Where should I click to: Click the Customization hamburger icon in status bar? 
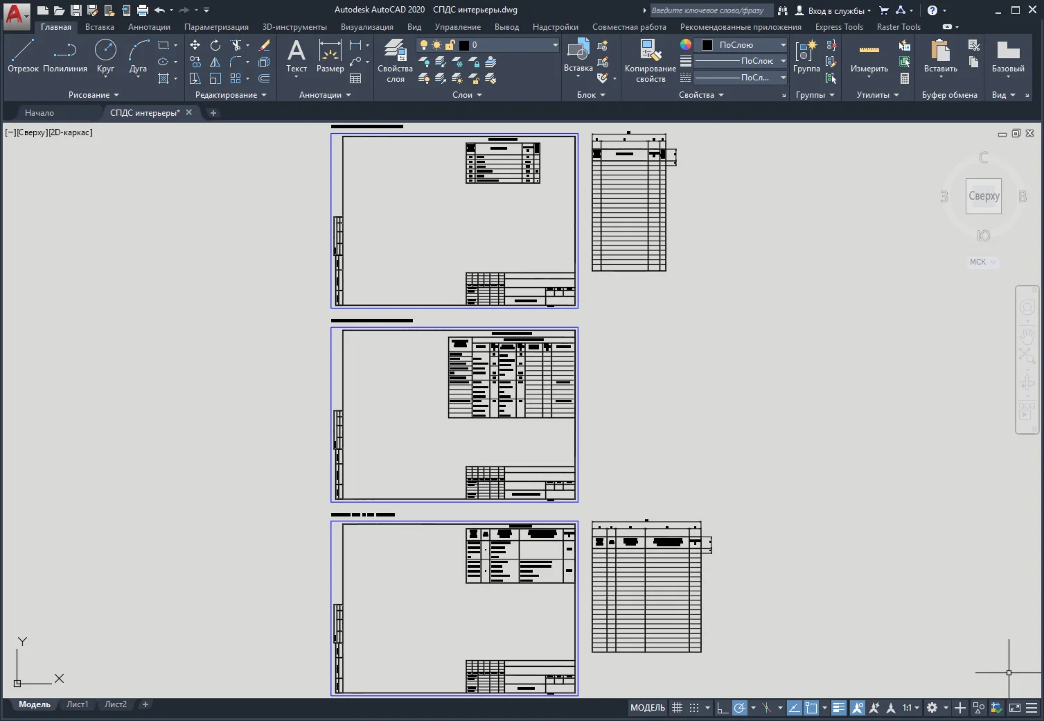point(1032,708)
